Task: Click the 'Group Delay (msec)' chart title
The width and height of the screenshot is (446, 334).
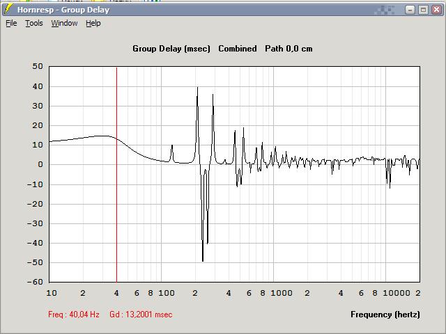Action: tap(171, 49)
